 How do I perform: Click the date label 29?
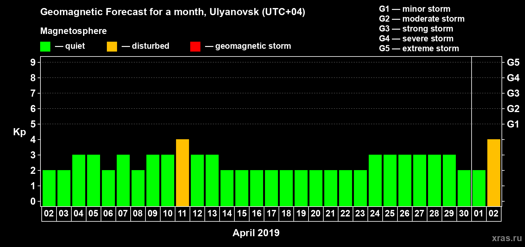coord(449,214)
